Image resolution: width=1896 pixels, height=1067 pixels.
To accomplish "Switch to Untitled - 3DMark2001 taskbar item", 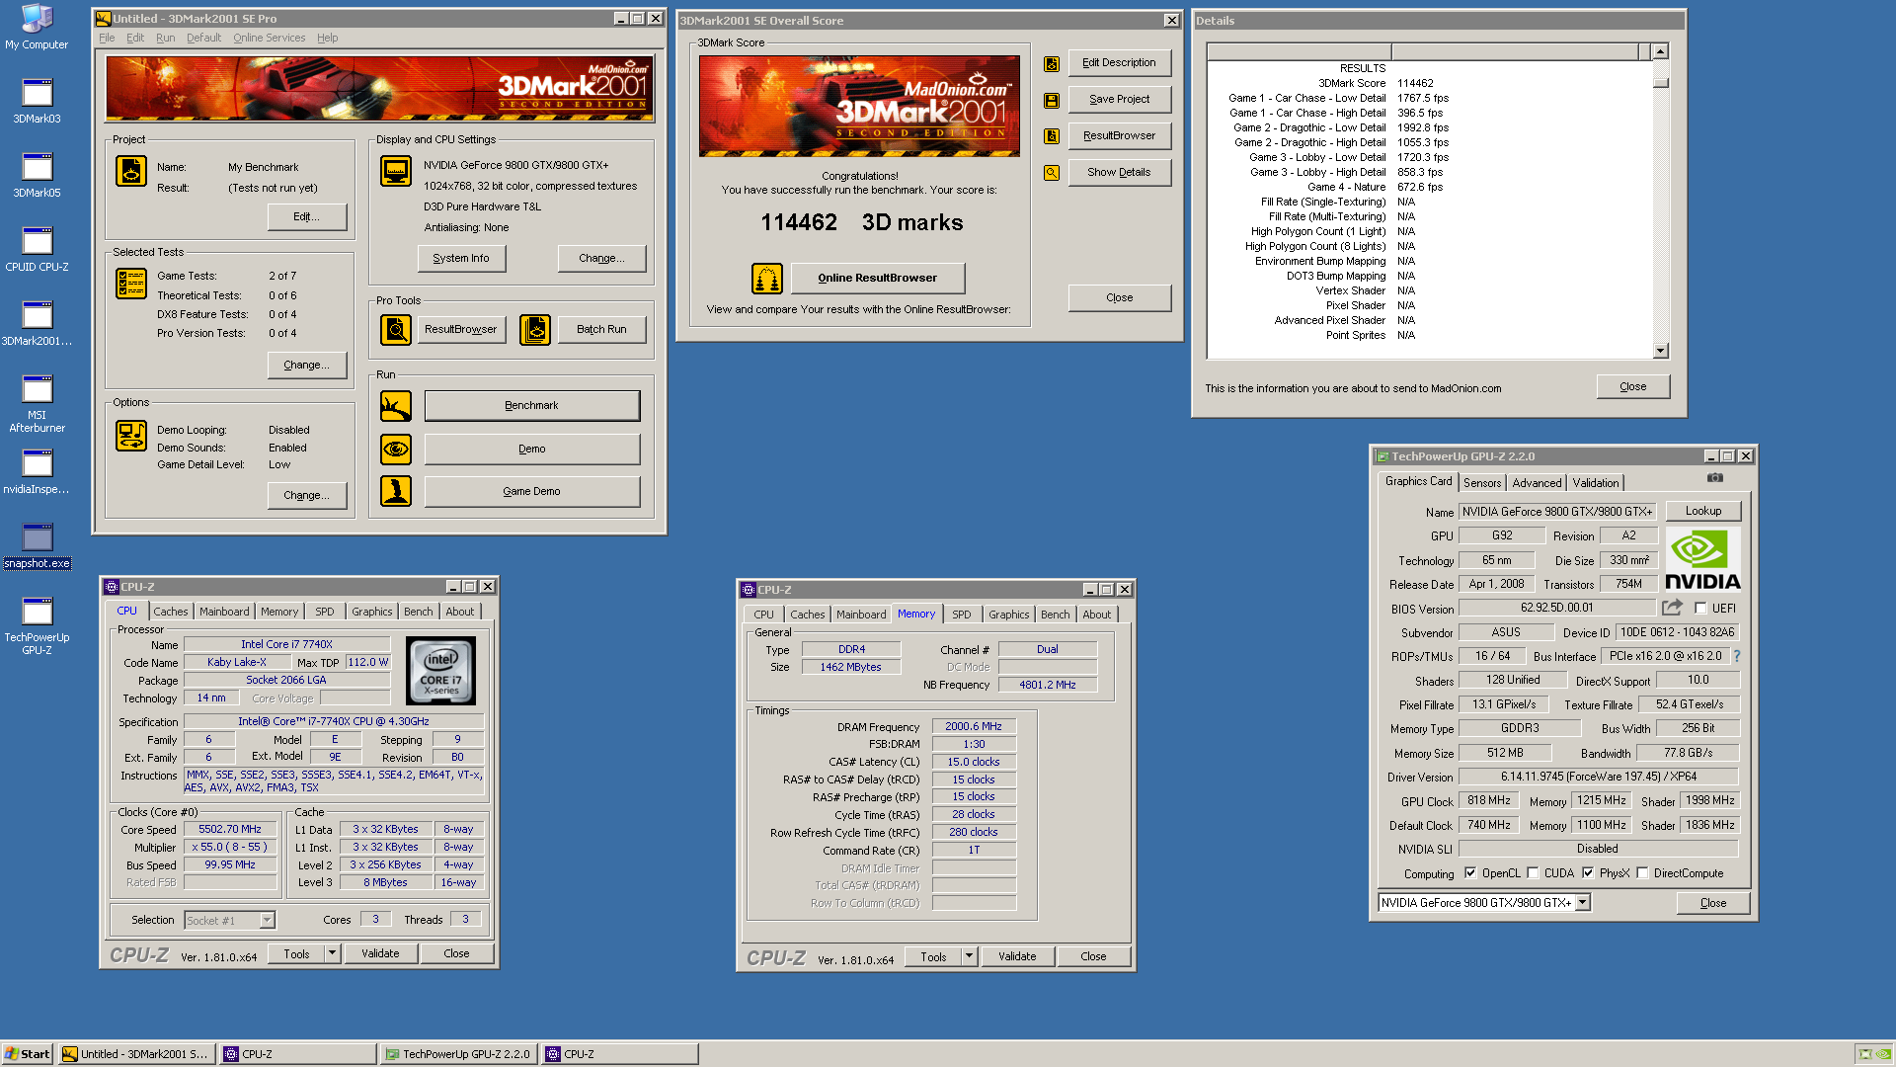I will (136, 1054).
